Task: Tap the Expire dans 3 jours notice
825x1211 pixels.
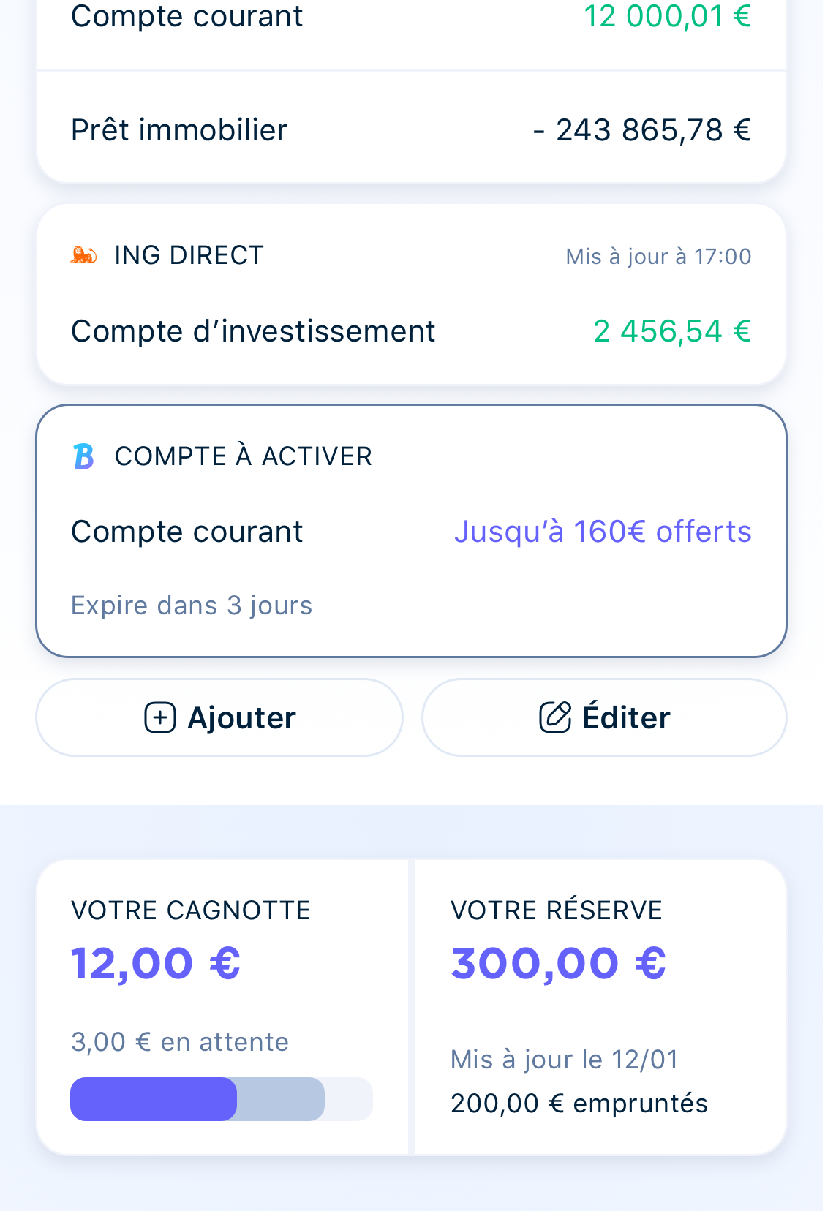Action: pos(192,605)
